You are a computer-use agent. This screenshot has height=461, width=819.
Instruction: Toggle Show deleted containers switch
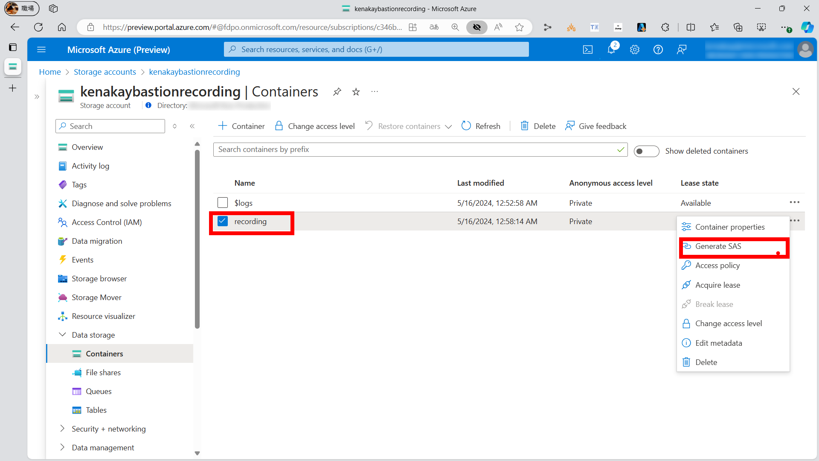click(646, 151)
